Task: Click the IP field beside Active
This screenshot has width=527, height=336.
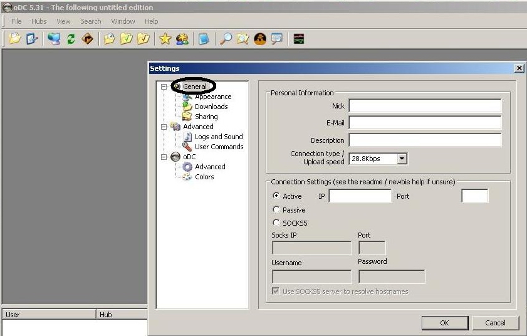Action: (x=360, y=196)
